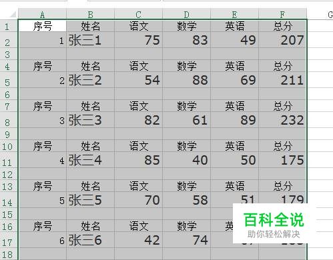Click 张三1's 语文 score 75
This screenshot has height=260, width=333.
pos(138,40)
